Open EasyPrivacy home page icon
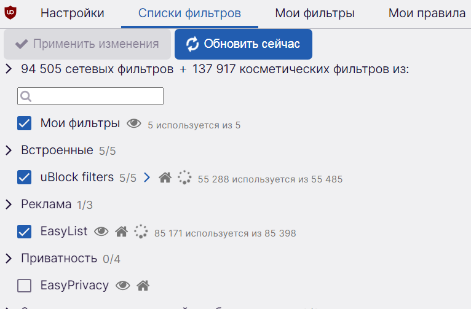Image resolution: width=471 pixels, height=309 pixels. pyautogui.click(x=143, y=286)
